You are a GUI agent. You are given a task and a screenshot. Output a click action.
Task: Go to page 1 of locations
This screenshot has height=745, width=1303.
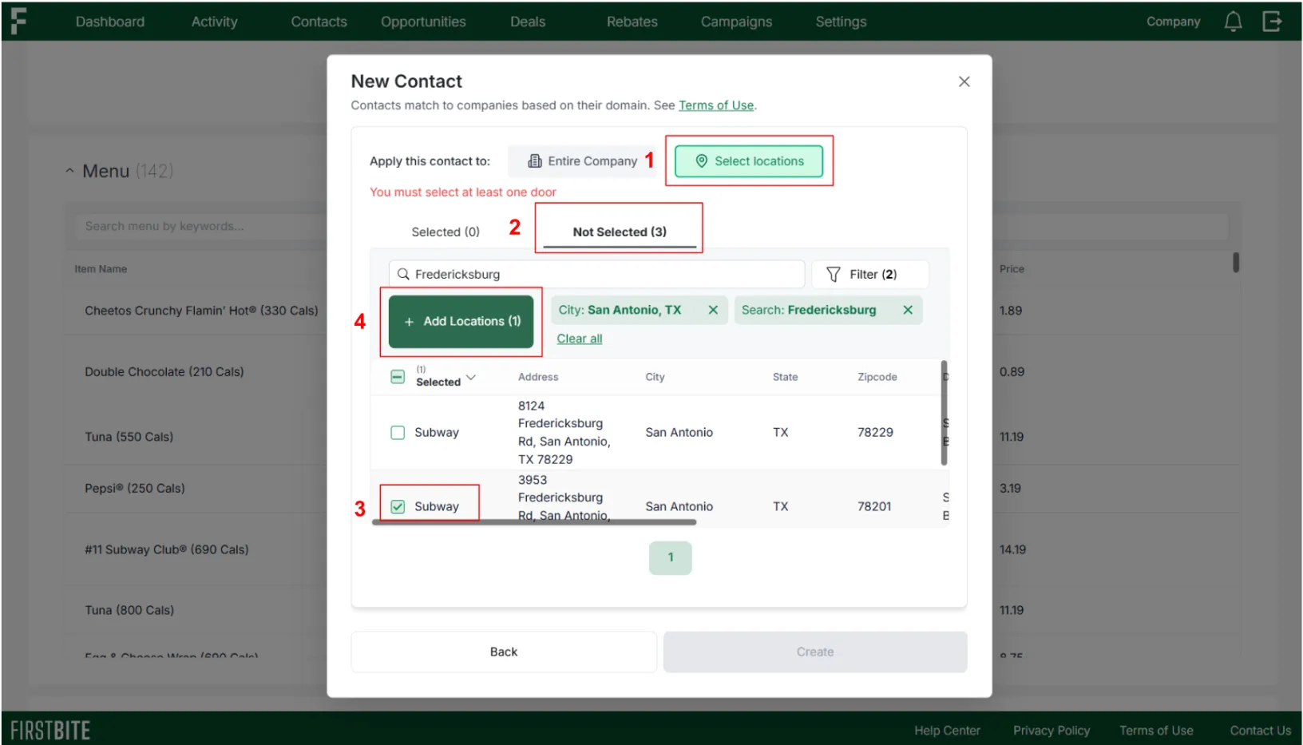tap(671, 557)
